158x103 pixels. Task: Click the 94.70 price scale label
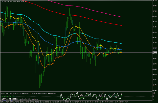coord(155,64)
